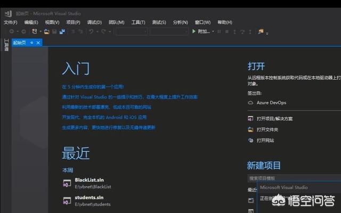Open the vertical 工具箱 side tab
Image resolution: width=341 pixels, height=213 pixels.
point(6,45)
